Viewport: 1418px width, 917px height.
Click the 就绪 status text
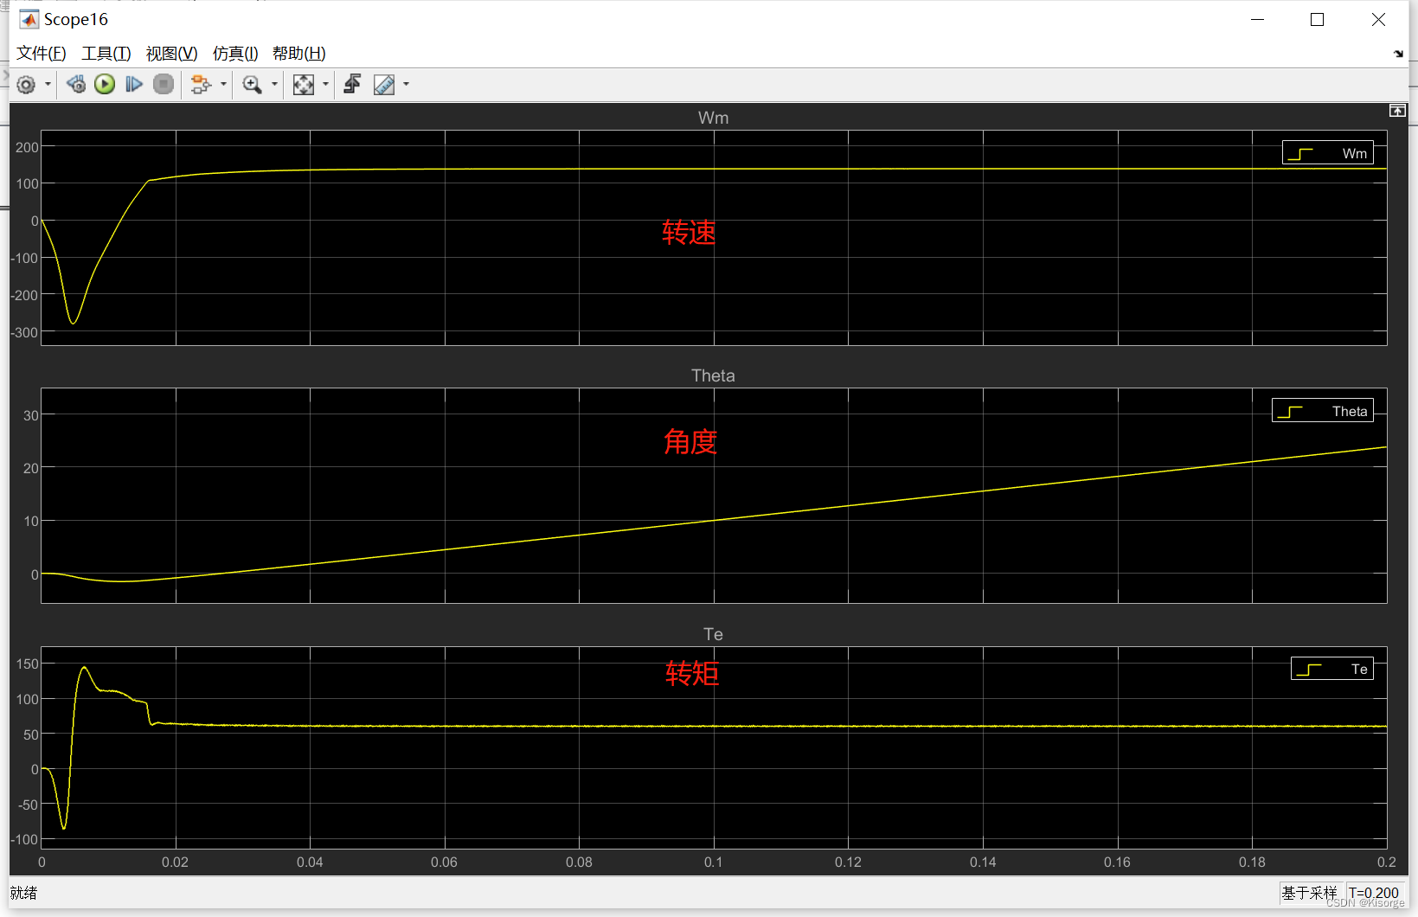point(24,893)
